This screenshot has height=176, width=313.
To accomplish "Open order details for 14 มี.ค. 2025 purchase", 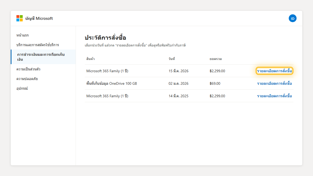I will coord(274,96).
